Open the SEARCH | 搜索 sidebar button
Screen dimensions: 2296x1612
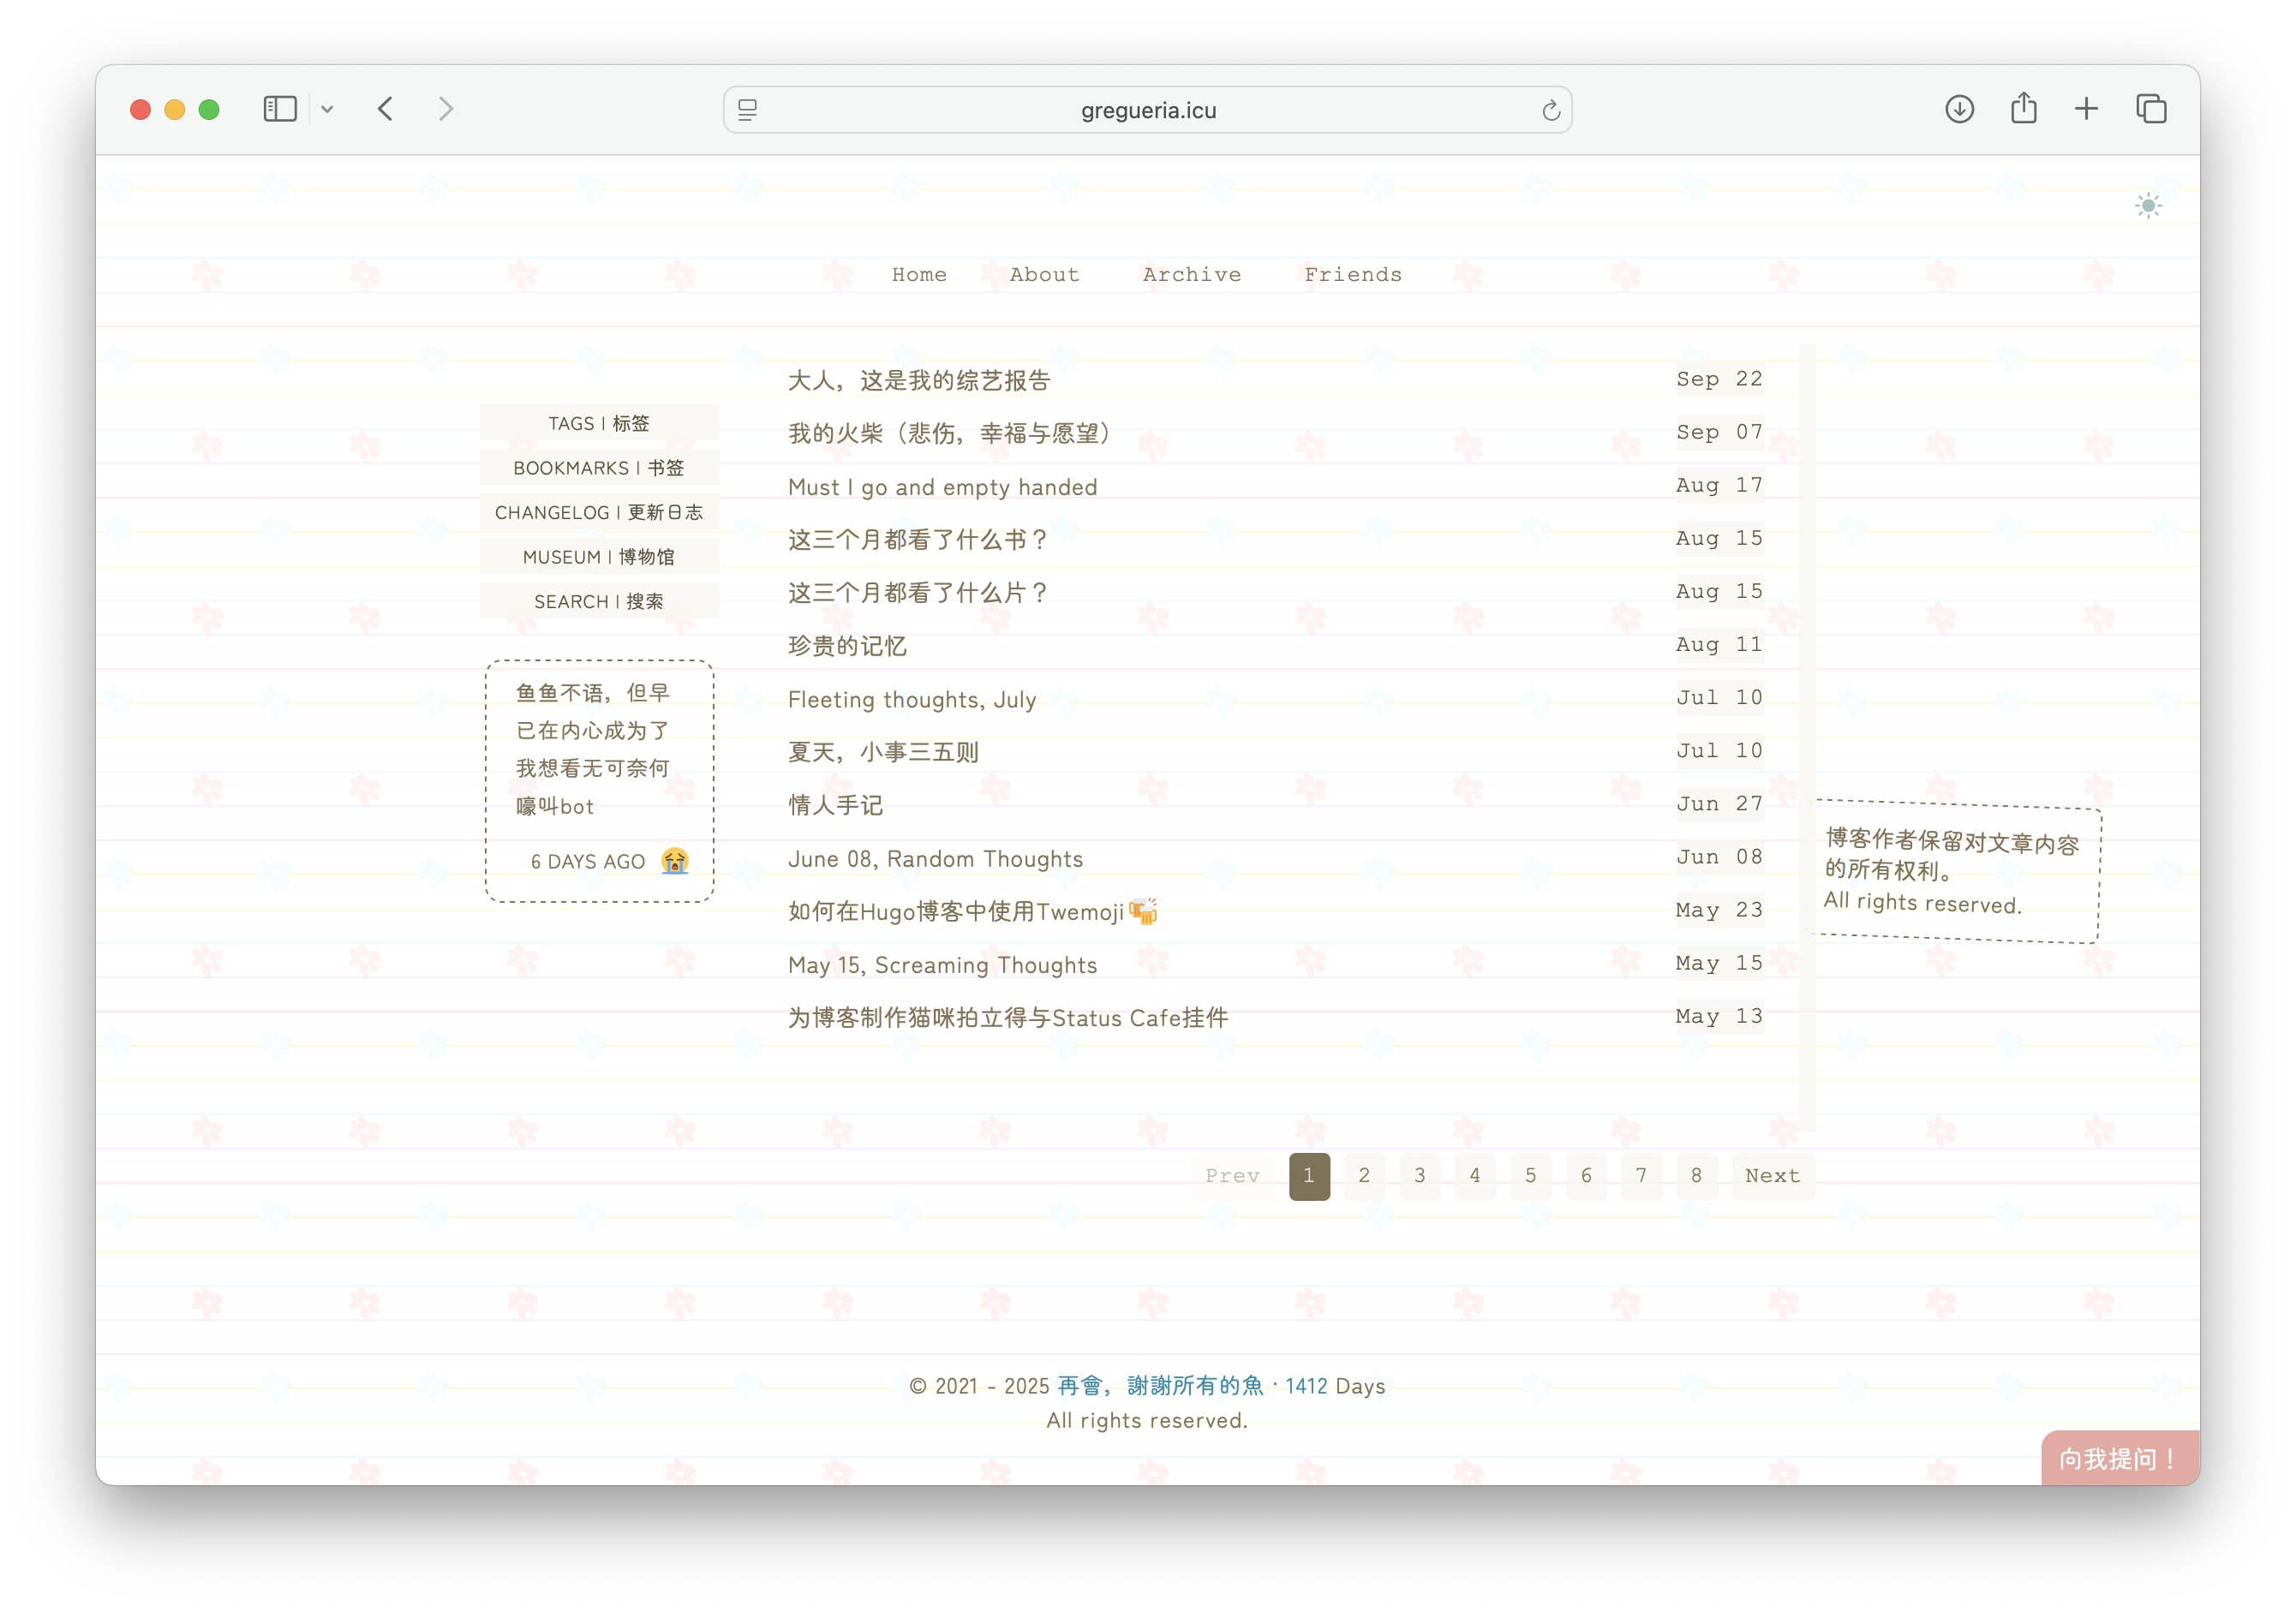click(599, 601)
